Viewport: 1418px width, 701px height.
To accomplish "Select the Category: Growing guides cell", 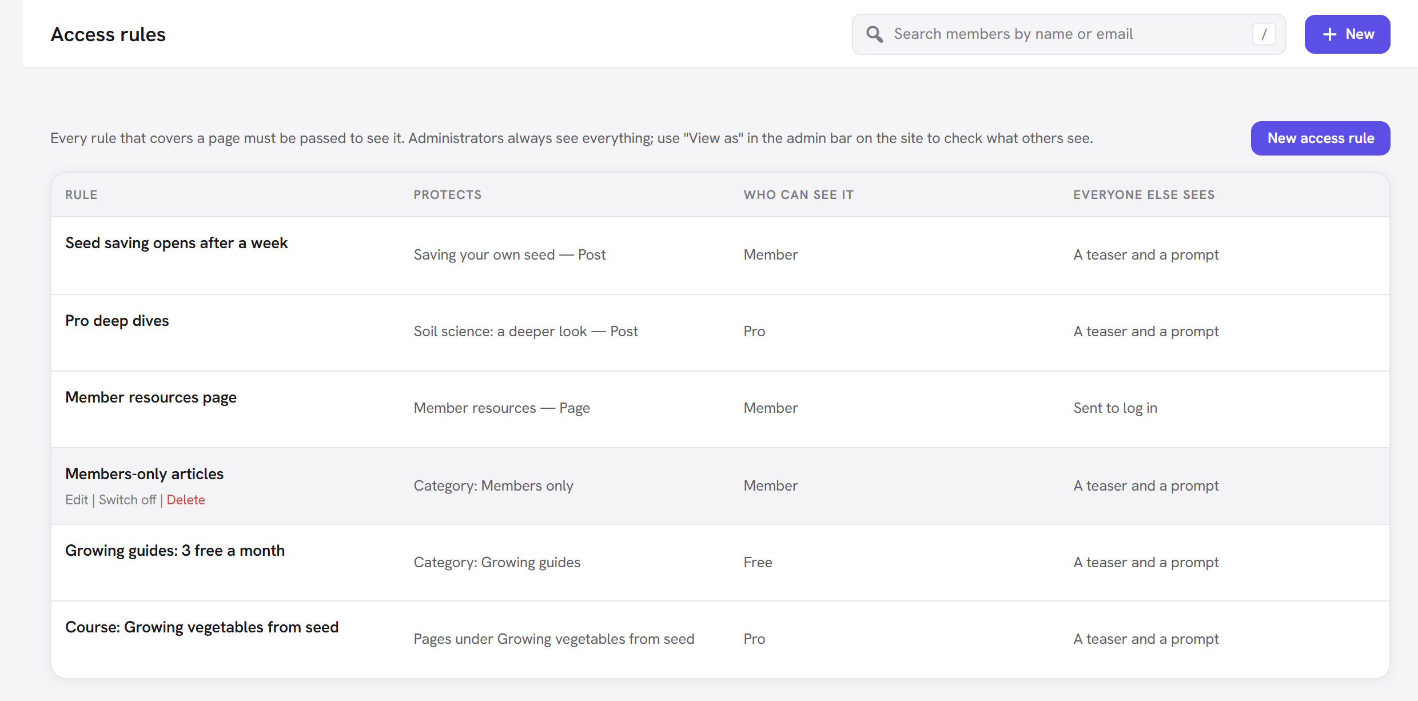I will point(497,563).
